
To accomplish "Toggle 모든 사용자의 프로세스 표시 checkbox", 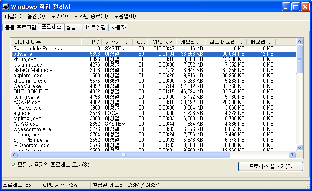I will (14, 165).
